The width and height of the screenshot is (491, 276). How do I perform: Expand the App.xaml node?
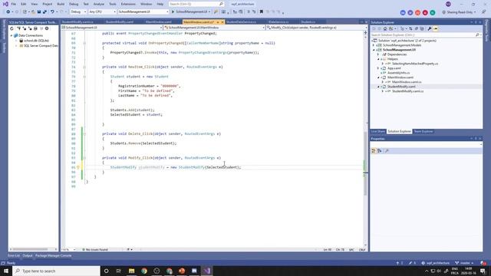pos(378,68)
